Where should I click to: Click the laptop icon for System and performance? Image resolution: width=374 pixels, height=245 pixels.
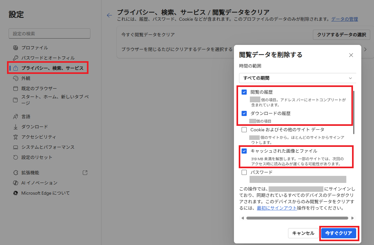[16, 147]
